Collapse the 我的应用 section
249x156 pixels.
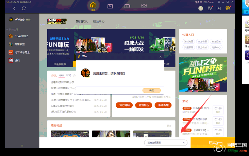coord(7,30)
